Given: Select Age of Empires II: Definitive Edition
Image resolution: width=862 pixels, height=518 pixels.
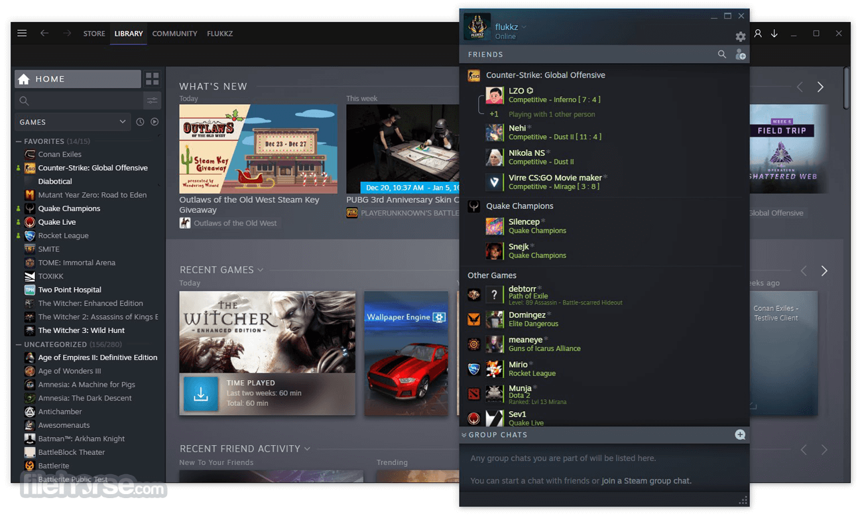Looking at the screenshot, I should click(97, 357).
